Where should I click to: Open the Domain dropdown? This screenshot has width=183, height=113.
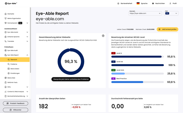tap(145, 13)
